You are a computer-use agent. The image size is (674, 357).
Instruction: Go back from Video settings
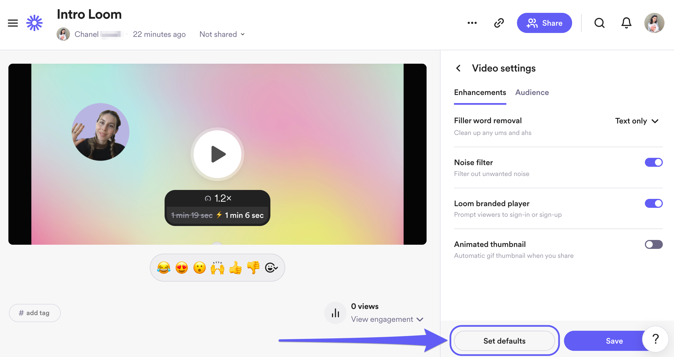click(x=458, y=68)
